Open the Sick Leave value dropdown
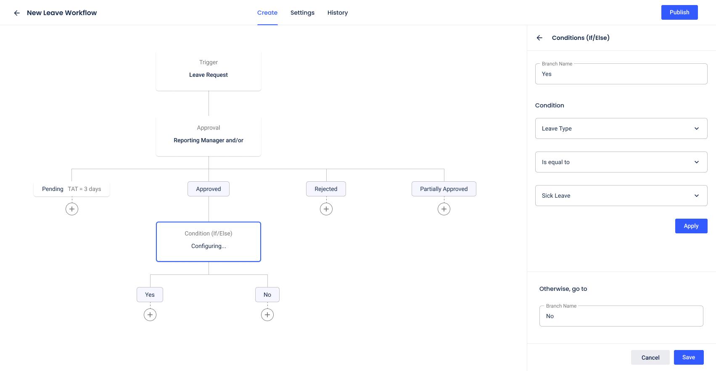 621,196
